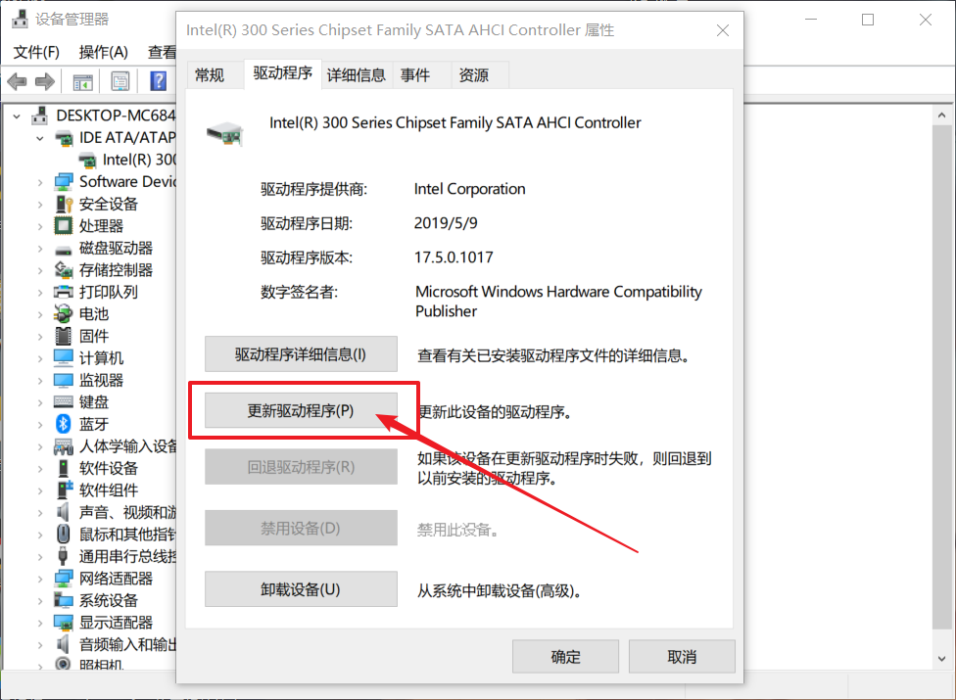Image resolution: width=956 pixels, height=700 pixels.
Task: Click the show/hide console tree toolbar icon
Action: click(83, 81)
